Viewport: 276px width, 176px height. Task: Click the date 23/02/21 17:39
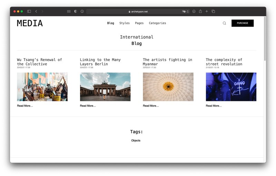click(x=23, y=67)
